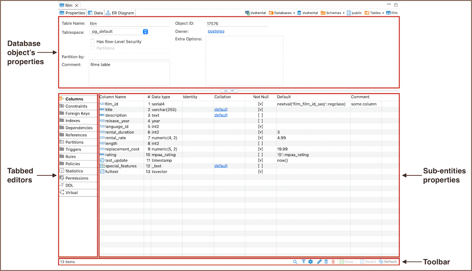Open the Foreign Keys side tab
Screen dimensions: 472x271
click(x=78, y=113)
